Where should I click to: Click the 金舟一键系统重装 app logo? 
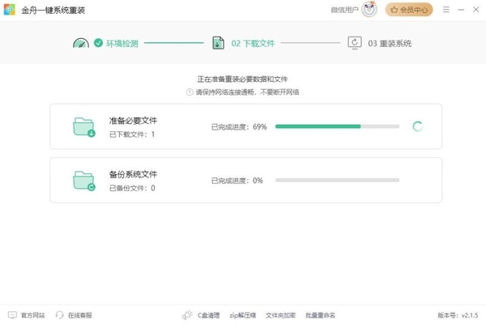point(9,10)
